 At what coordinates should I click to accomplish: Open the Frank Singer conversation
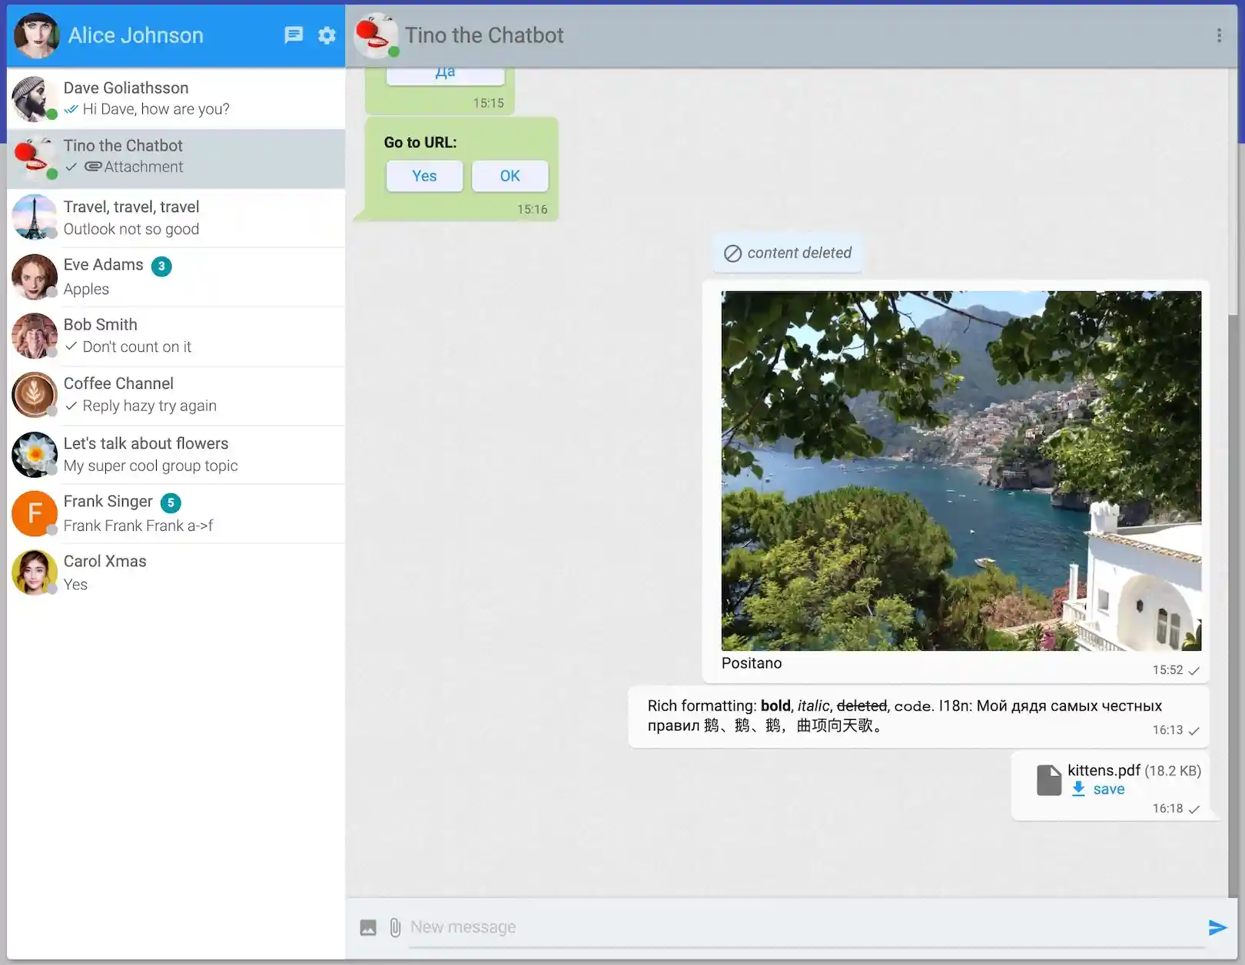(x=176, y=514)
